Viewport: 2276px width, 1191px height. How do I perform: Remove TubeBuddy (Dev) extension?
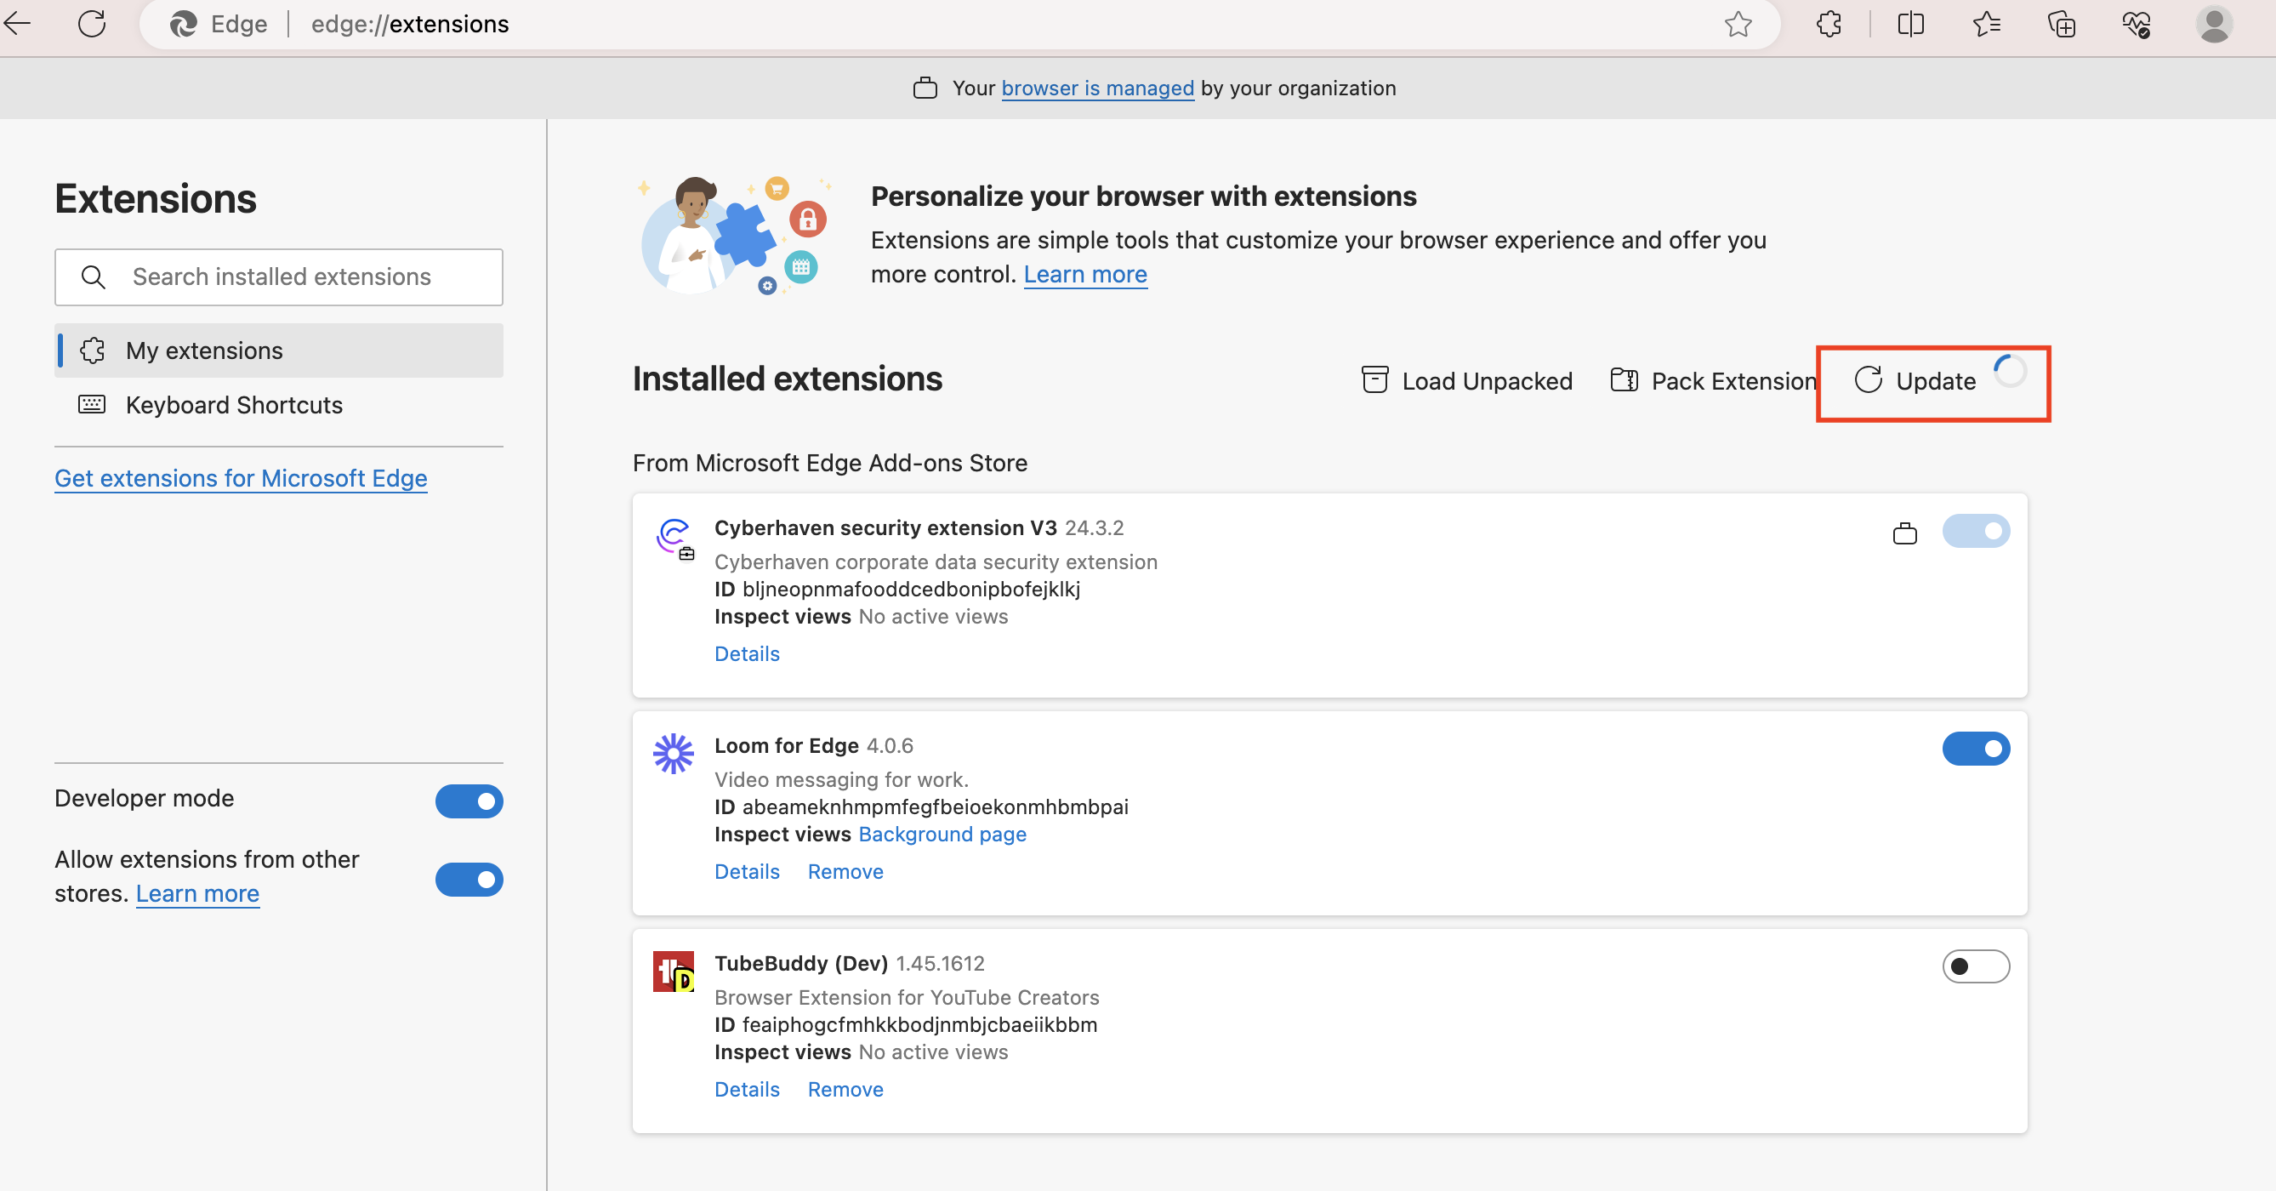[845, 1090]
